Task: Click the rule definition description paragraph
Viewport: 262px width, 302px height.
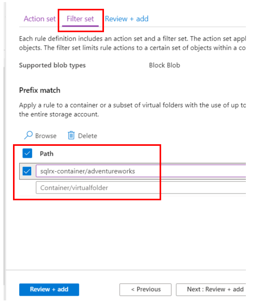Action: 133,44
